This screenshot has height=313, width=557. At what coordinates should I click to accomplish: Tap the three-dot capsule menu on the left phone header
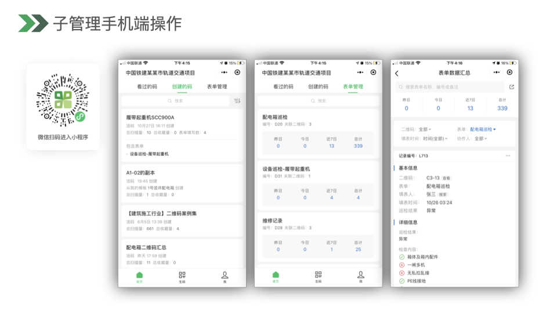[x=224, y=72]
